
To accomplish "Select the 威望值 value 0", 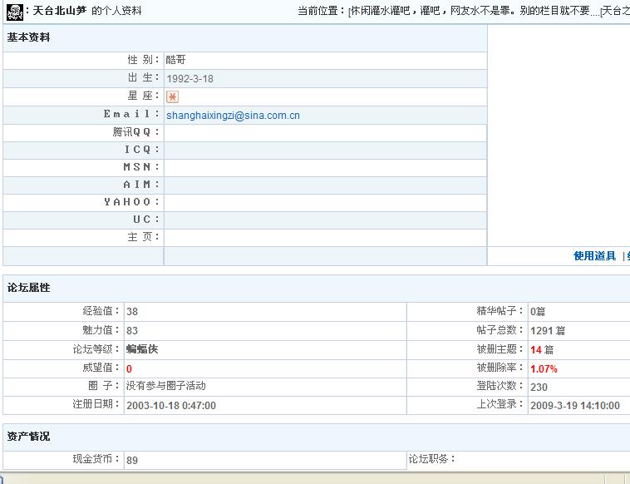I will coord(129,368).
